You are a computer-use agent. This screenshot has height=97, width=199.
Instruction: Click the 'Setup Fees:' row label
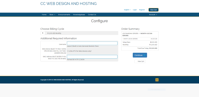127,42
